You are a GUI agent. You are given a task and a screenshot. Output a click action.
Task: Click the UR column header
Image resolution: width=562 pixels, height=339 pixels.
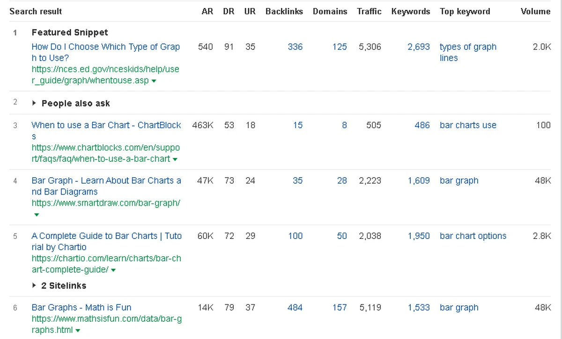tap(250, 11)
